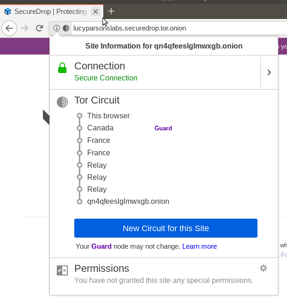Click the Permissions section icon

tap(62, 271)
